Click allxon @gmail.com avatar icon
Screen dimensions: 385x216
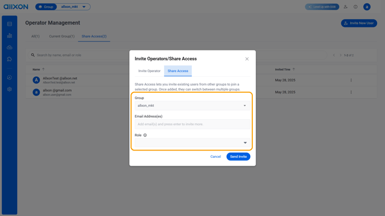(36, 92)
